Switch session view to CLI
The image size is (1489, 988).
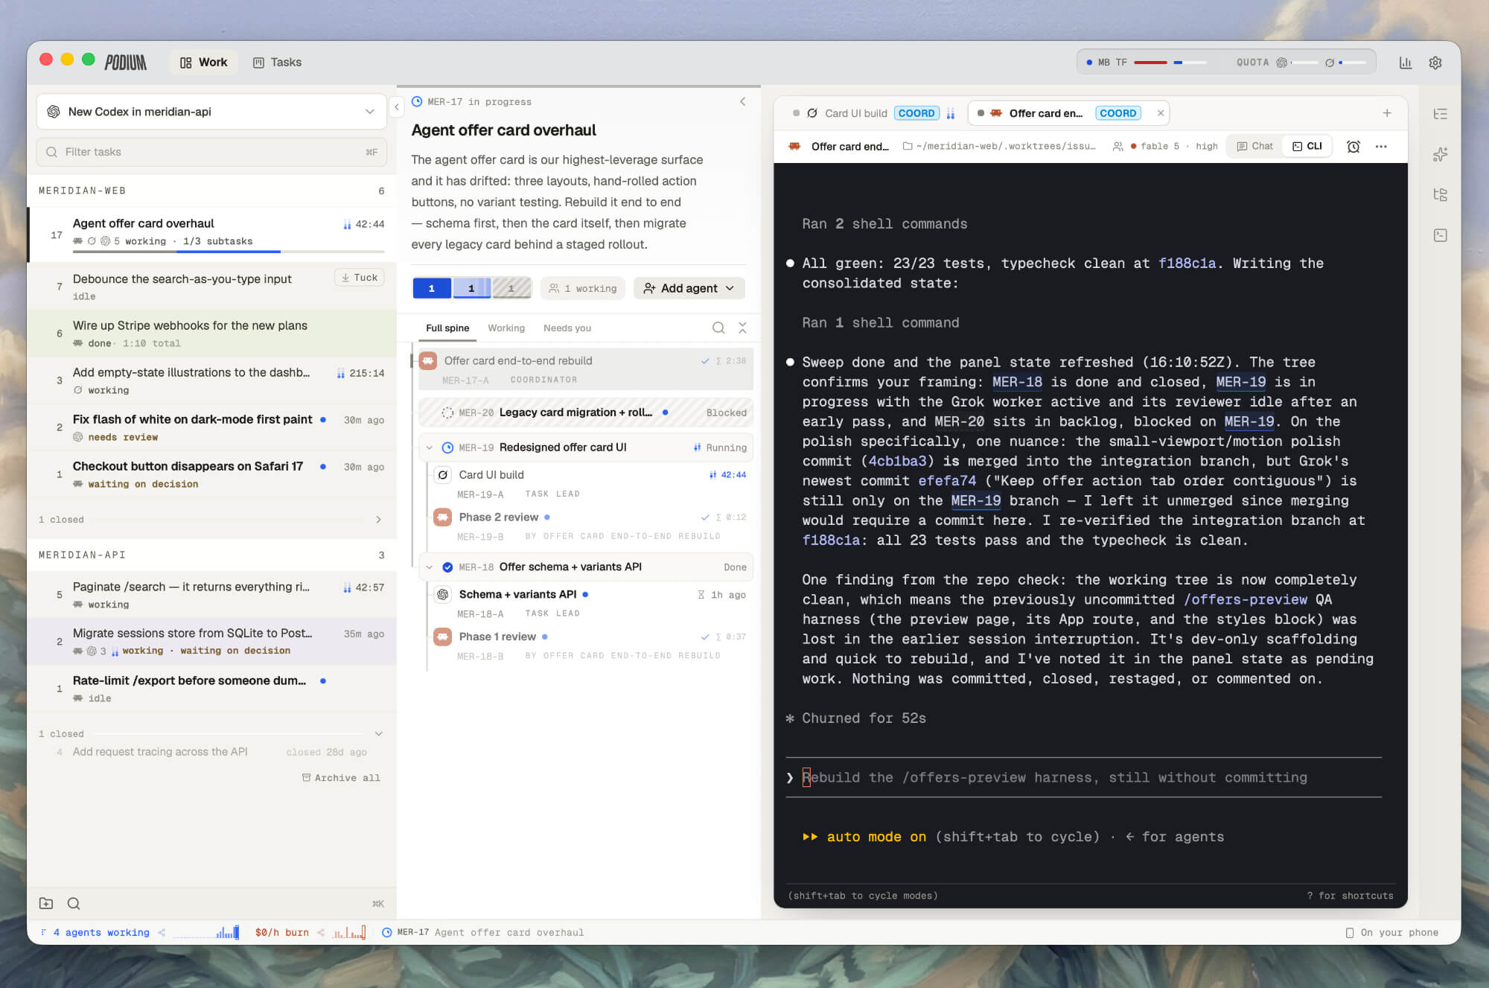(1307, 147)
